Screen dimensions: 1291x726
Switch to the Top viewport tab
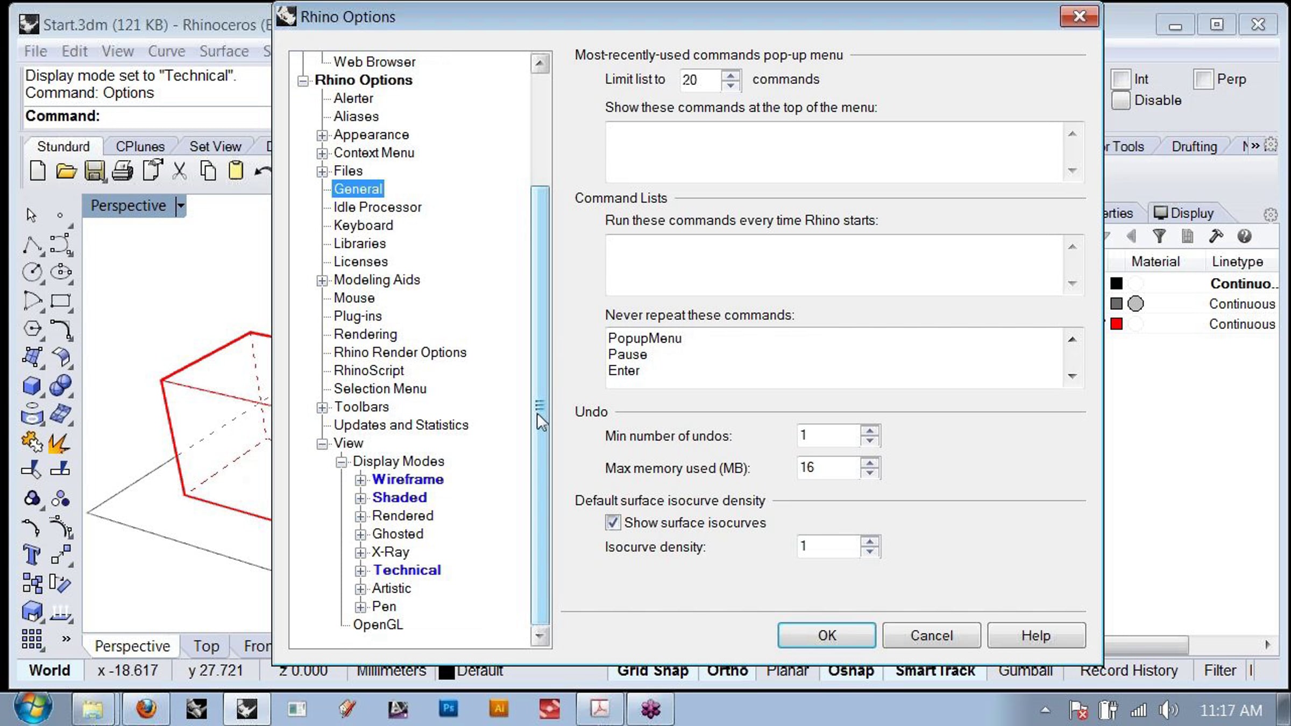pyautogui.click(x=206, y=646)
